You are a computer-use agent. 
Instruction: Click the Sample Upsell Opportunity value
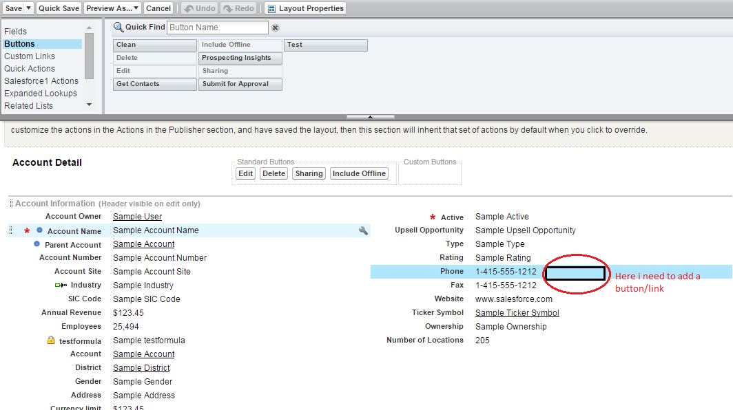(x=526, y=230)
